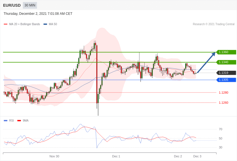Screen dimensions: 237x161
Task: Click the MA 20 + Bollinger Bands legend swatch
Action: pyautogui.click(x=6, y=24)
